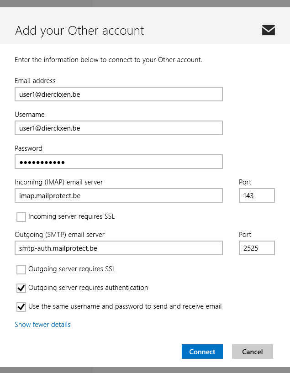Tick Outgoing server requires SSL checkbox

21,269
